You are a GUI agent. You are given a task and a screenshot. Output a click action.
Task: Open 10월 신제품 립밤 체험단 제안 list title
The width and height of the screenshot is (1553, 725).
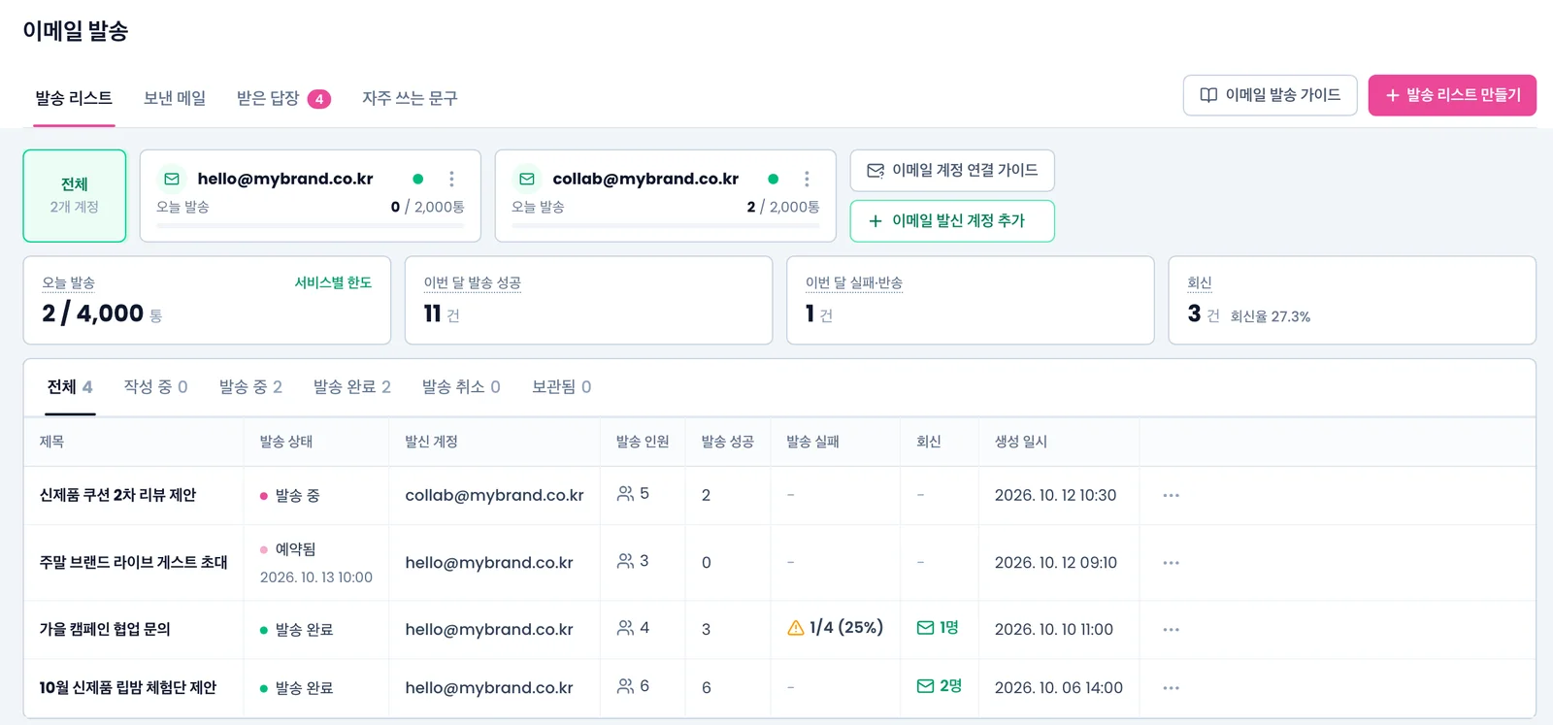128,687
